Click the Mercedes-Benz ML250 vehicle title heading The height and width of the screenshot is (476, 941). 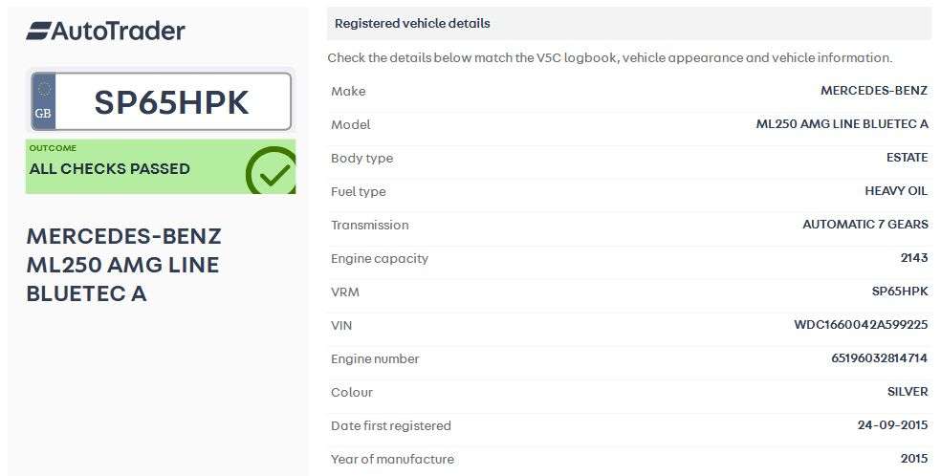click(x=123, y=265)
